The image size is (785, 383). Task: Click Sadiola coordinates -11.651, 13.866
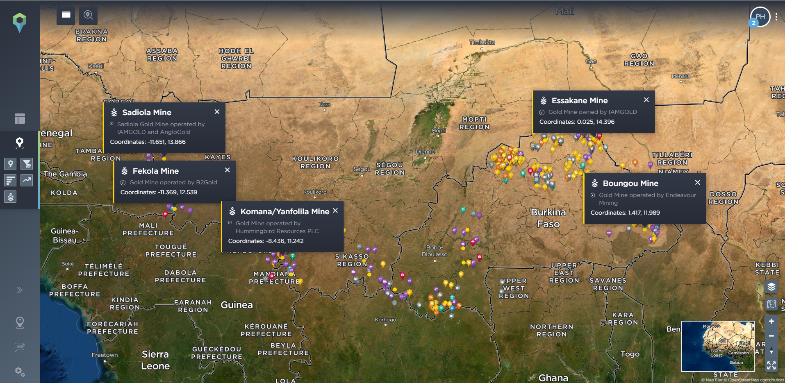click(166, 142)
